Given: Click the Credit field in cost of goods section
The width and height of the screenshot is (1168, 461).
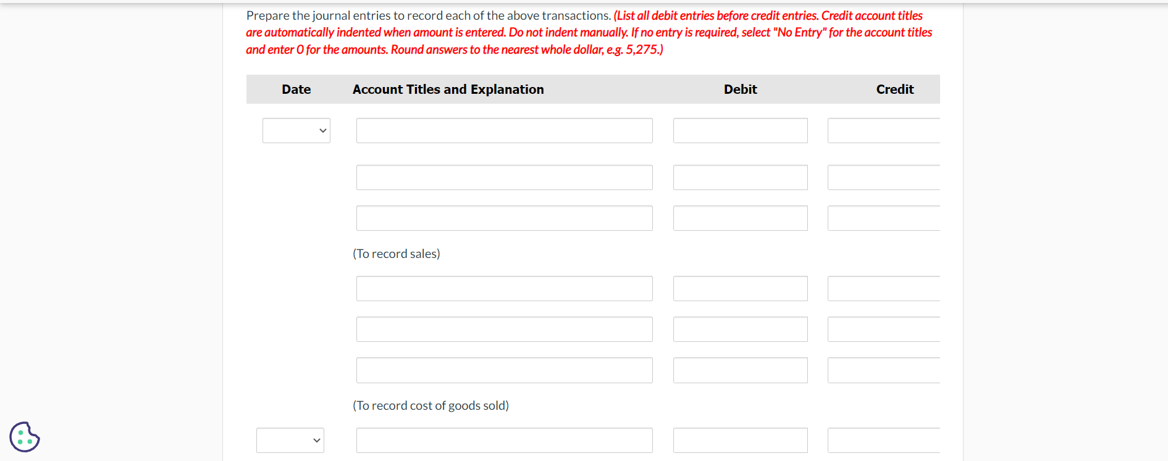Looking at the screenshot, I should point(883,288).
